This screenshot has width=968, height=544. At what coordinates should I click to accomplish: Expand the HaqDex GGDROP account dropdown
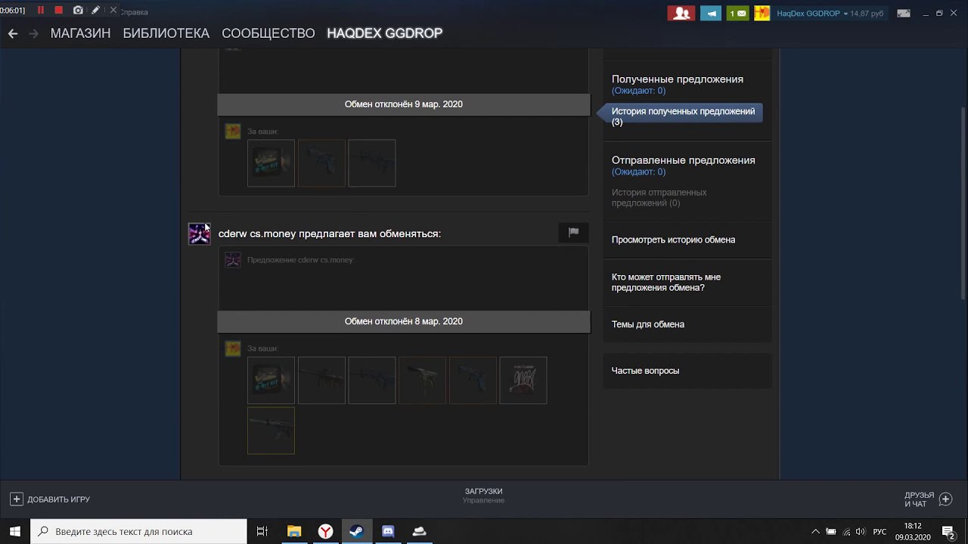pyautogui.click(x=812, y=14)
